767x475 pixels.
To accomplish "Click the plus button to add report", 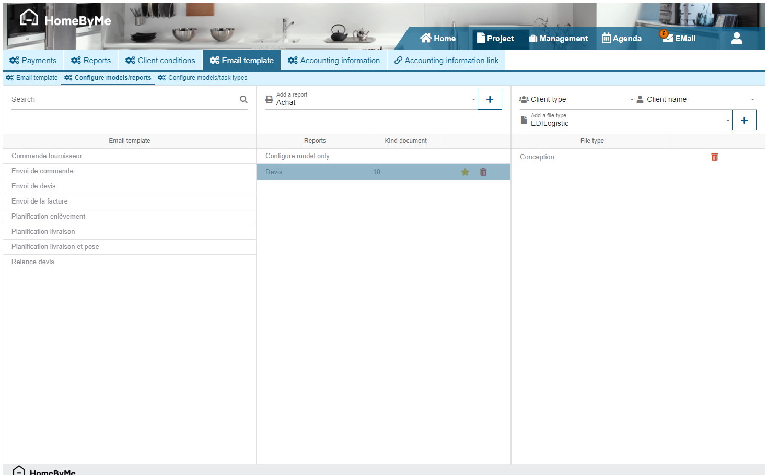I will [x=490, y=99].
